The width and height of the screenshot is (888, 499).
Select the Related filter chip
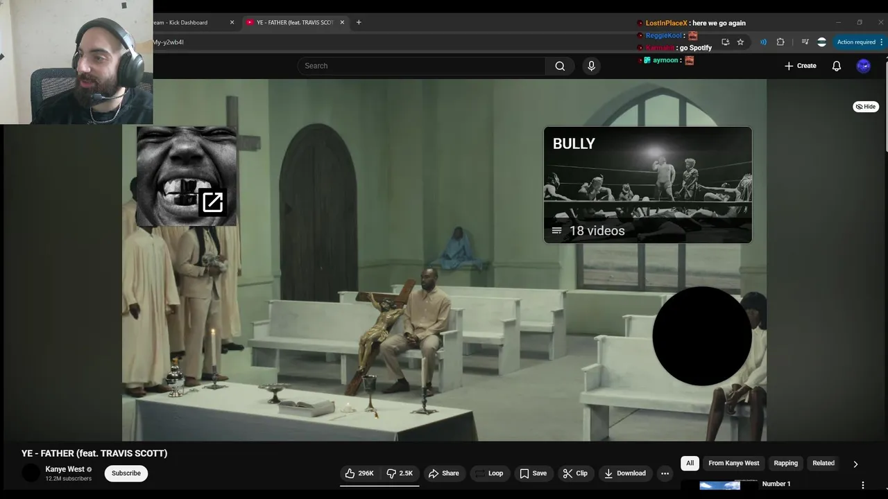[x=823, y=463]
